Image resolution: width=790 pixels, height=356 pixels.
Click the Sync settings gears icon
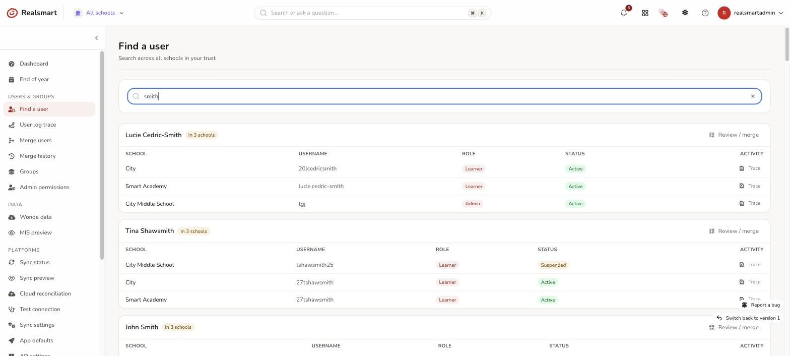pyautogui.click(x=12, y=325)
